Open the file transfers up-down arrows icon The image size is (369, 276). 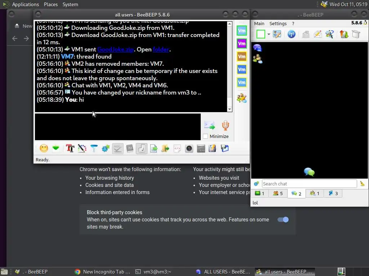[x=344, y=34]
